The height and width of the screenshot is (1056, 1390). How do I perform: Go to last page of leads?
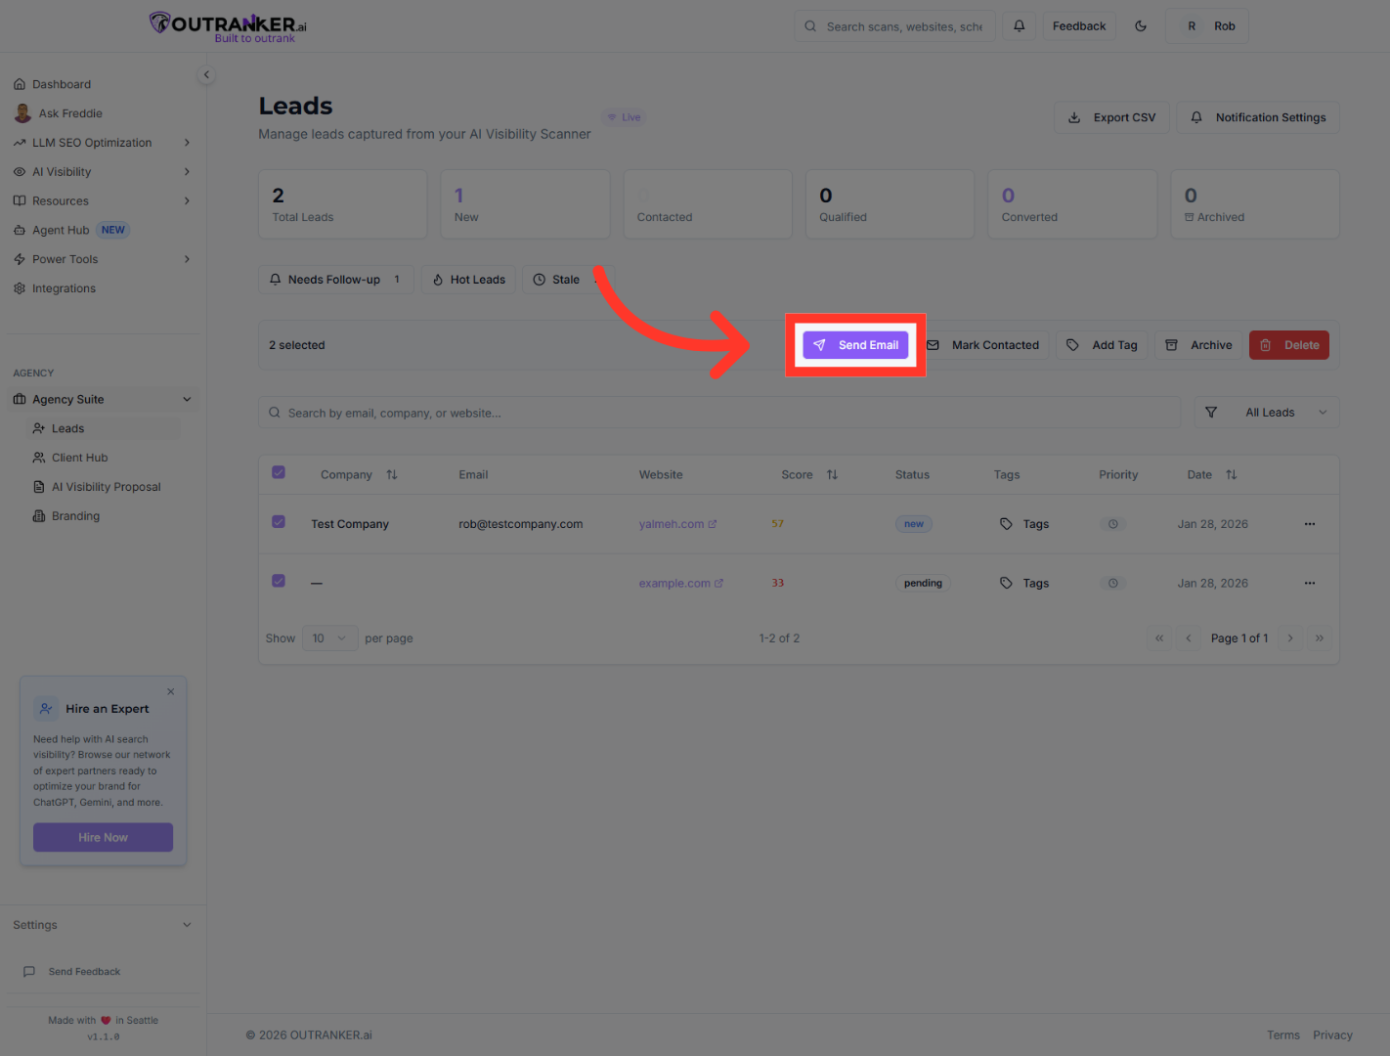[1320, 638]
